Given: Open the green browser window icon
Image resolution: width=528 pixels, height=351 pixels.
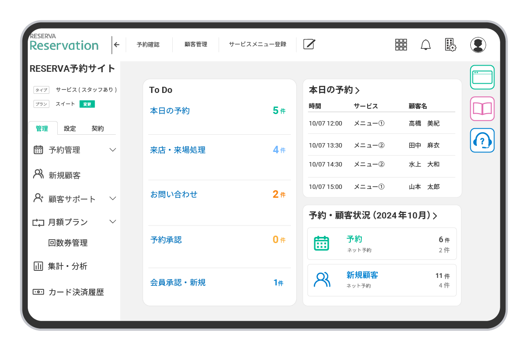Looking at the screenshot, I should pos(482,77).
